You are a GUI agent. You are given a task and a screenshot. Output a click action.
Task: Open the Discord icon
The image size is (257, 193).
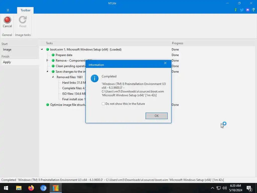coord(248,10)
